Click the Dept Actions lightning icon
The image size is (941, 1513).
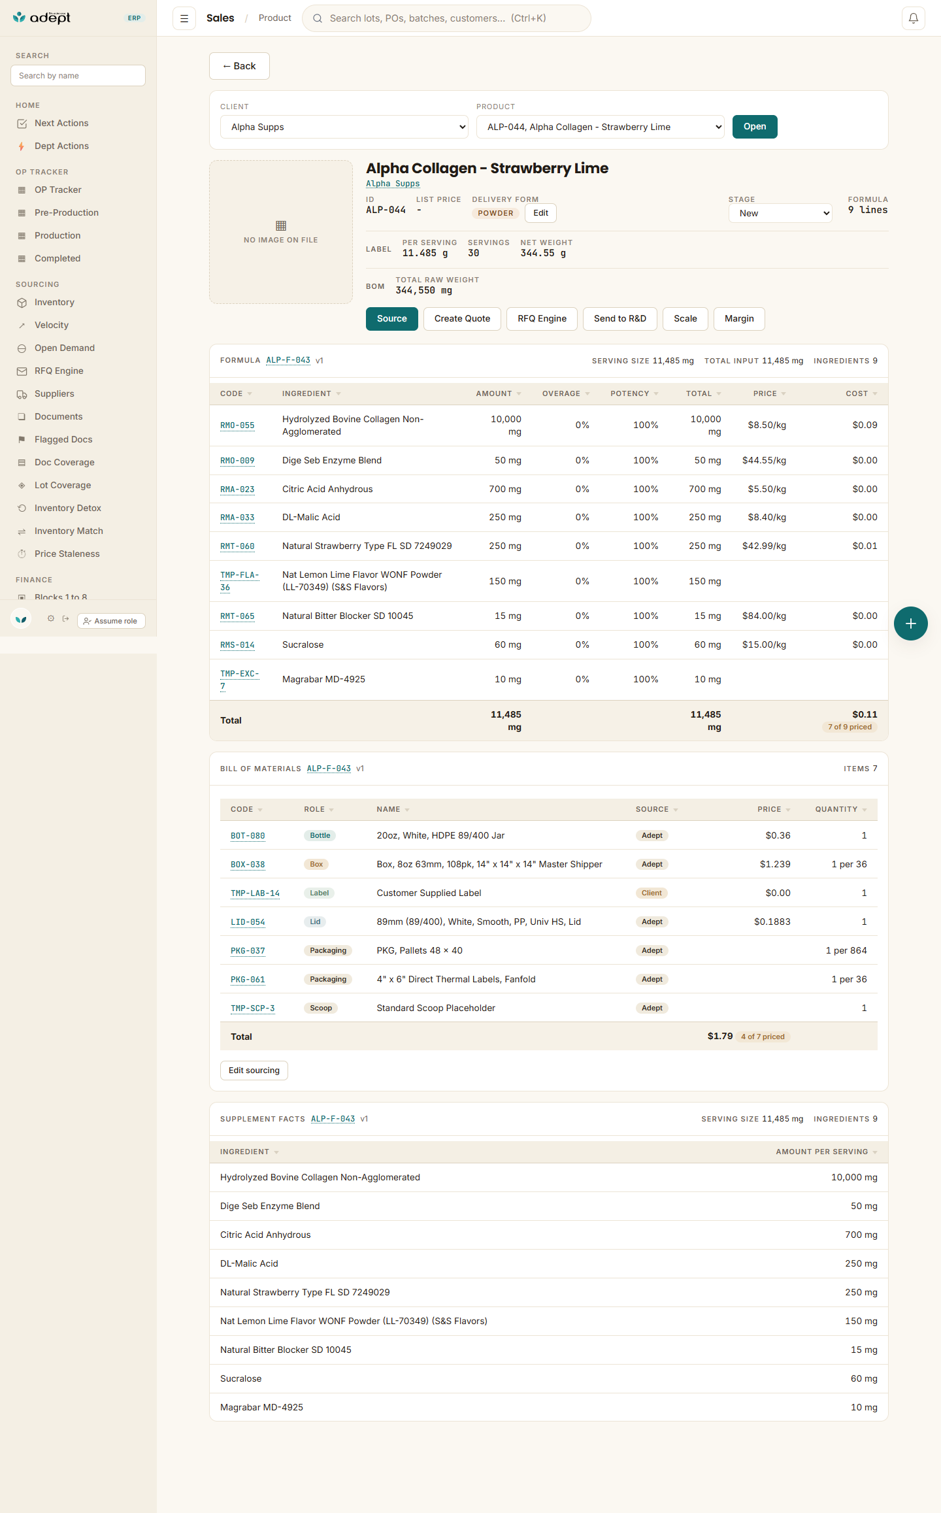pyautogui.click(x=22, y=146)
